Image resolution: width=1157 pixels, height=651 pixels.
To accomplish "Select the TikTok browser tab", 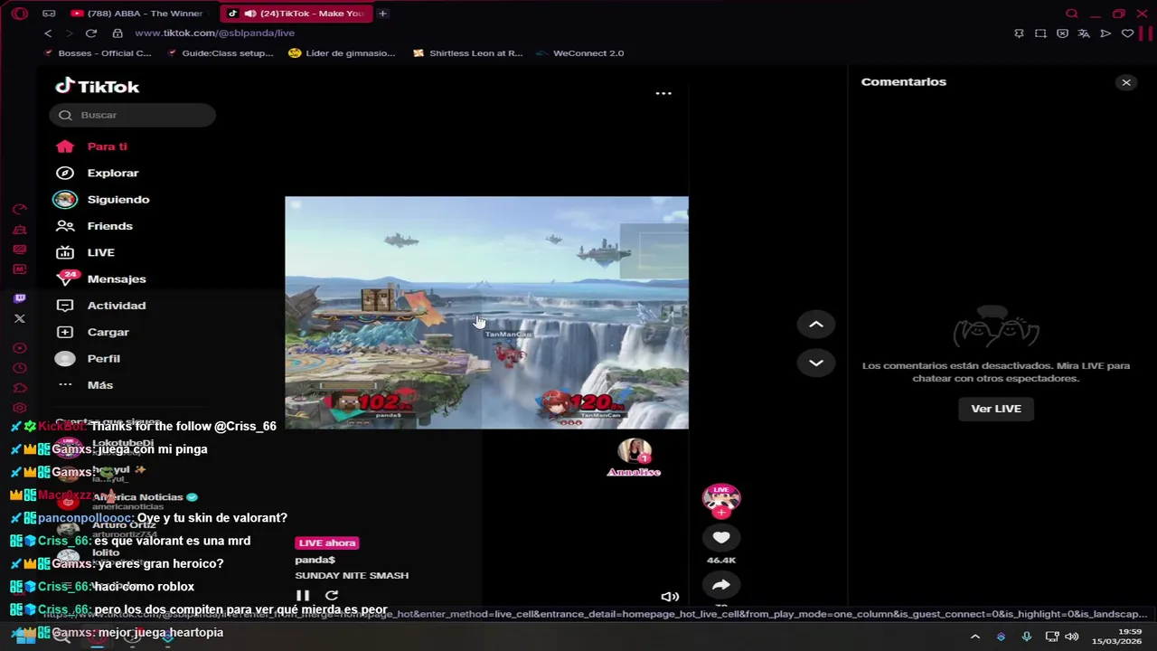I will (x=296, y=14).
